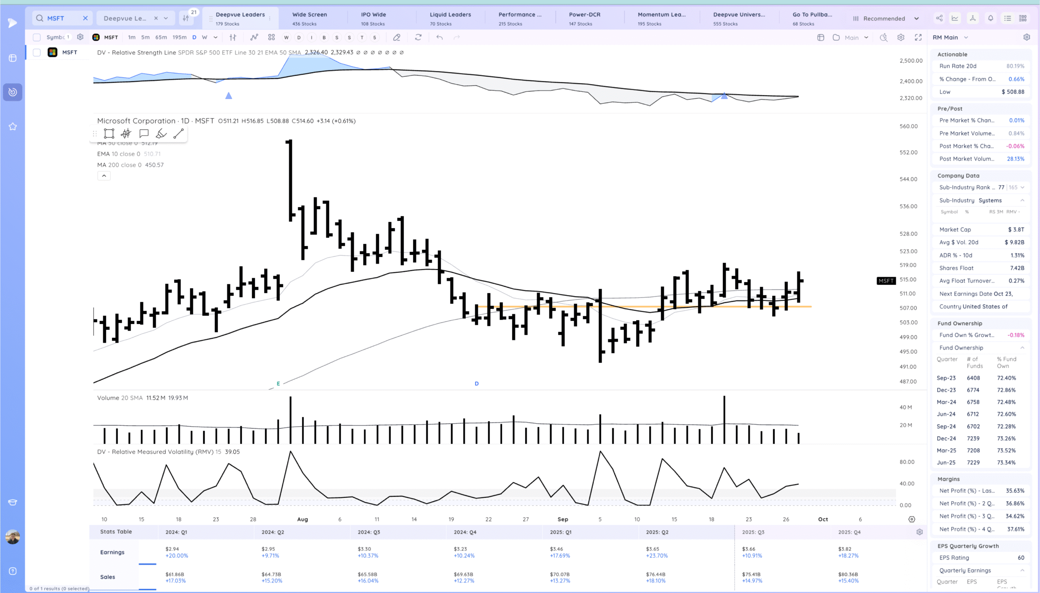Switch to the list view icon
The height and width of the screenshot is (593, 1040).
point(1007,18)
